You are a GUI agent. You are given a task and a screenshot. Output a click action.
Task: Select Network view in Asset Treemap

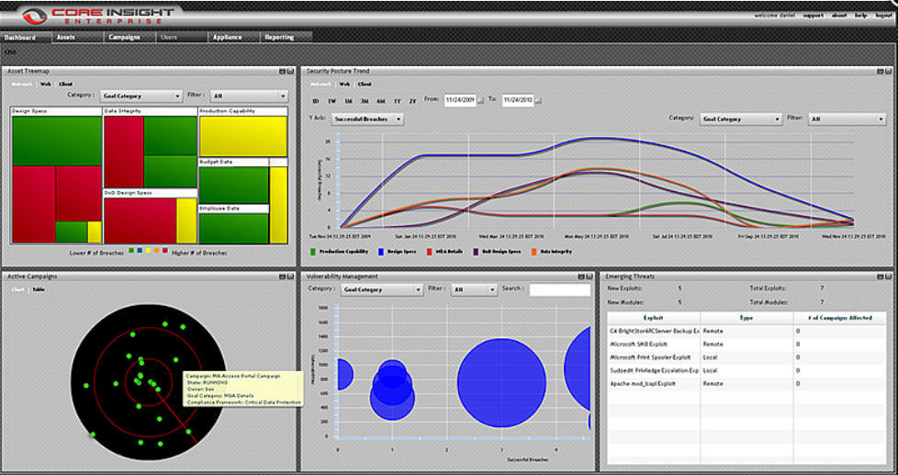click(23, 84)
